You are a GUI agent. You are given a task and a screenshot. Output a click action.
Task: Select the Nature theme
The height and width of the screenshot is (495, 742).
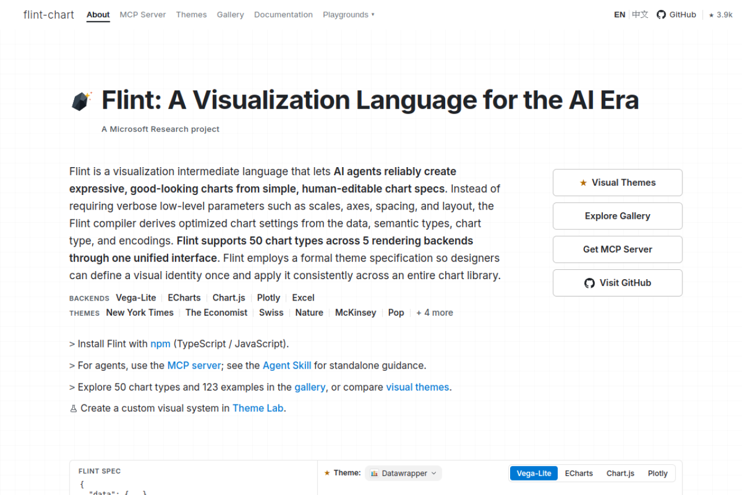pyautogui.click(x=309, y=313)
